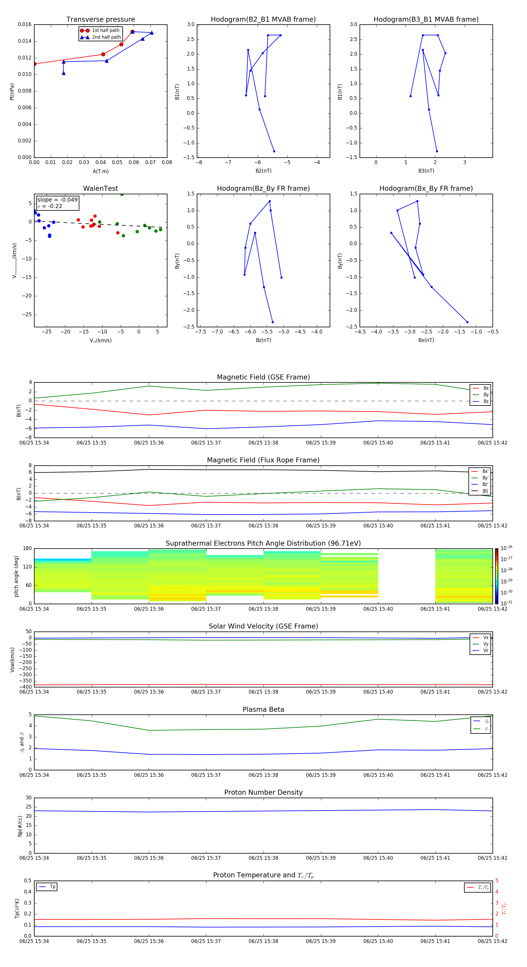Click the 'Magnetic Field (Flux Rope Frame)' title

(263, 460)
